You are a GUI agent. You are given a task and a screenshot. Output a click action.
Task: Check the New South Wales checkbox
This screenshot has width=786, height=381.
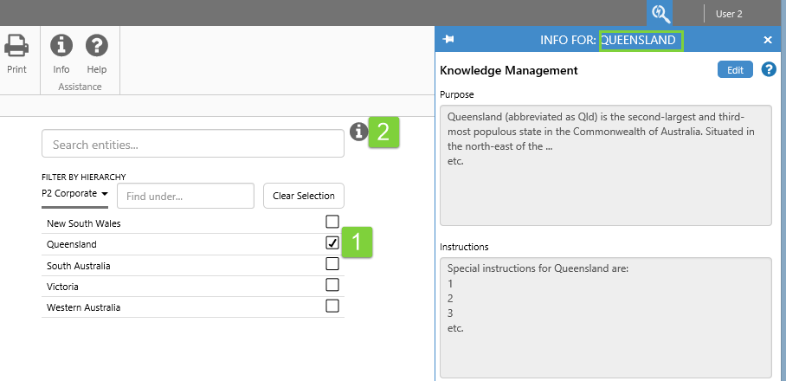[332, 223]
